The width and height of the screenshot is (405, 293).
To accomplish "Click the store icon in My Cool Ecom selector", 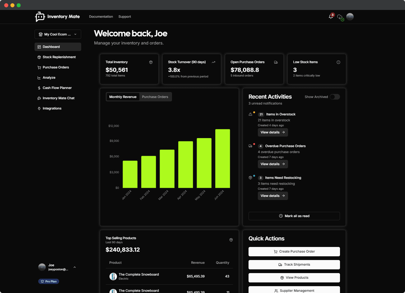I will pyautogui.click(x=40, y=34).
